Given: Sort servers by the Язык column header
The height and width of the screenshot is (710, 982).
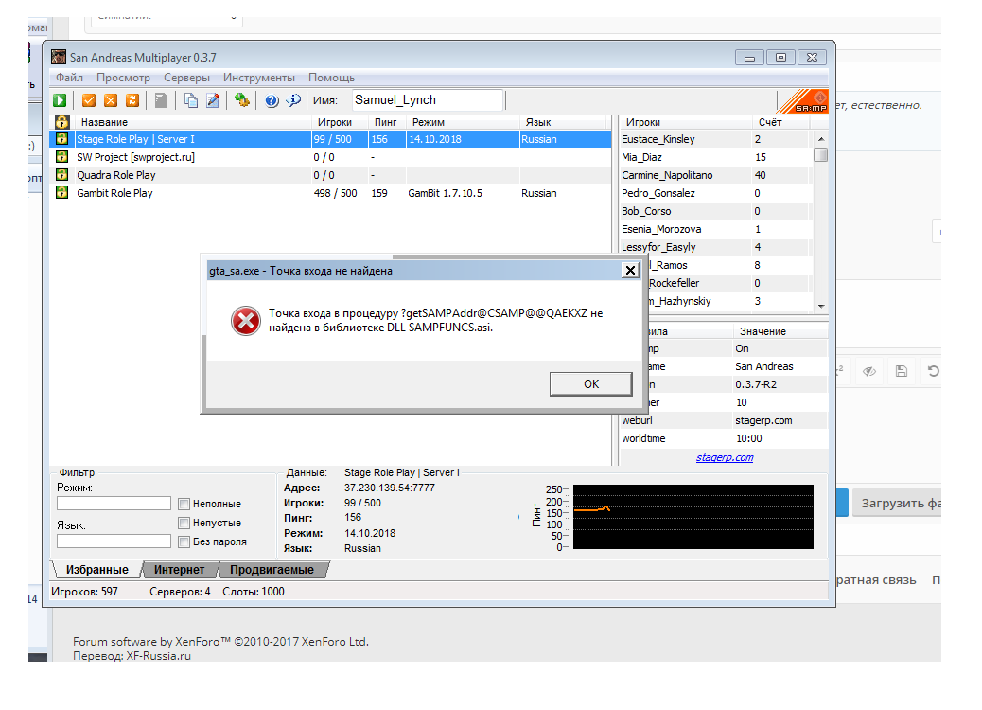Looking at the screenshot, I should 562,122.
